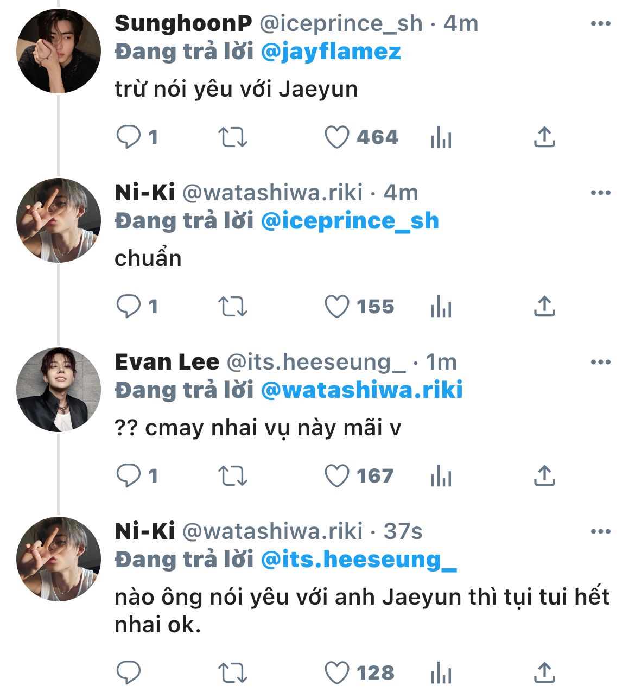Share SunghoonP's tweet via share icon

(x=544, y=137)
